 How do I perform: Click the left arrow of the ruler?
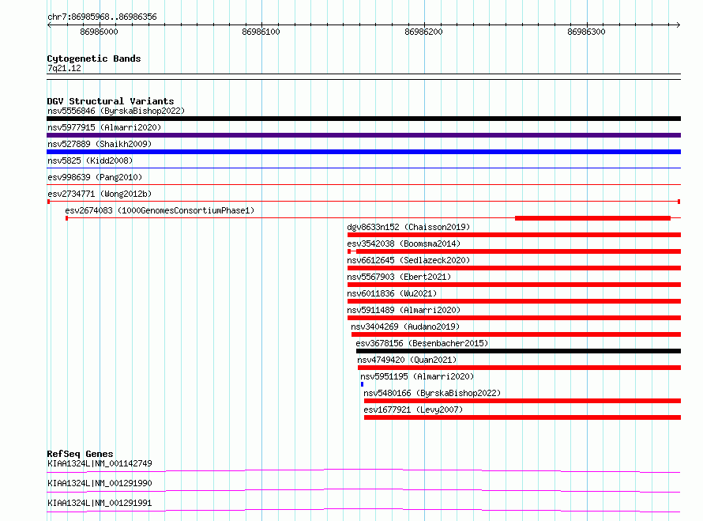49,25
